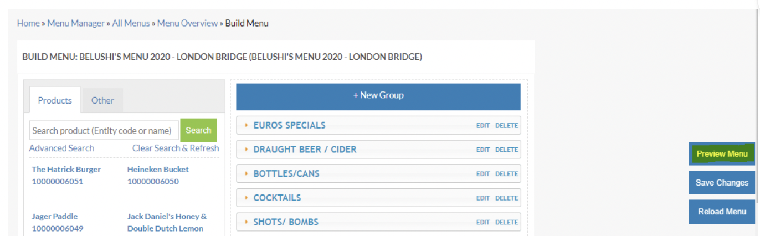
Task: Click the Preview Menu button
Action: pos(722,154)
